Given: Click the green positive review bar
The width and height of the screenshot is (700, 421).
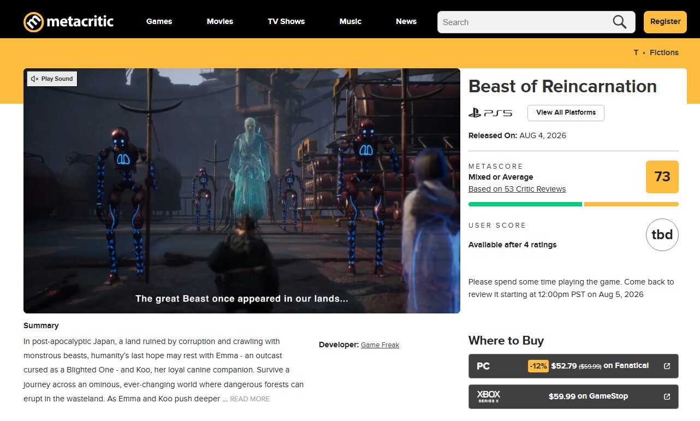Looking at the screenshot, I should 525,204.
